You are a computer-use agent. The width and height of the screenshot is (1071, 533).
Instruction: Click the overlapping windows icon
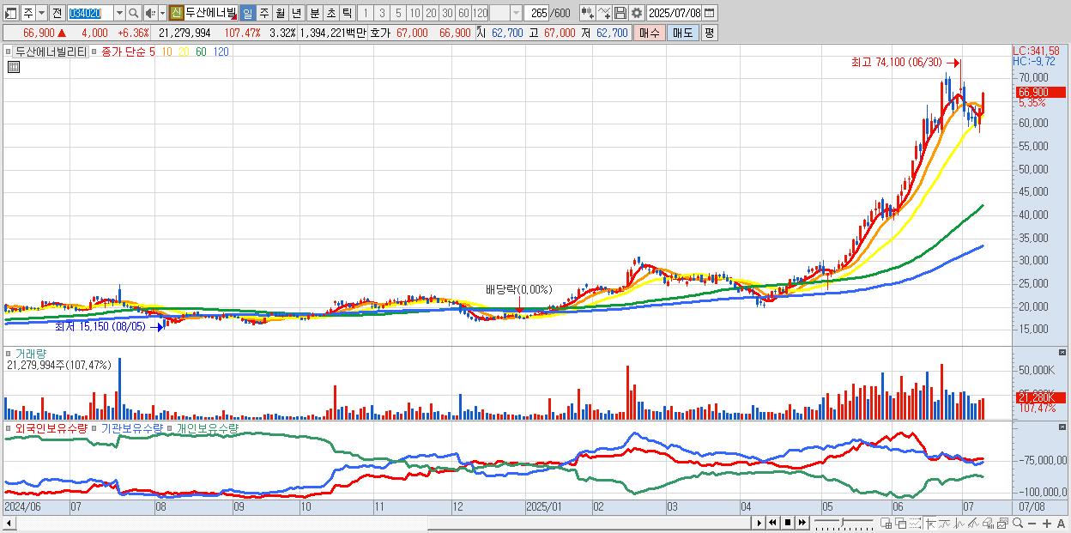[x=901, y=523]
